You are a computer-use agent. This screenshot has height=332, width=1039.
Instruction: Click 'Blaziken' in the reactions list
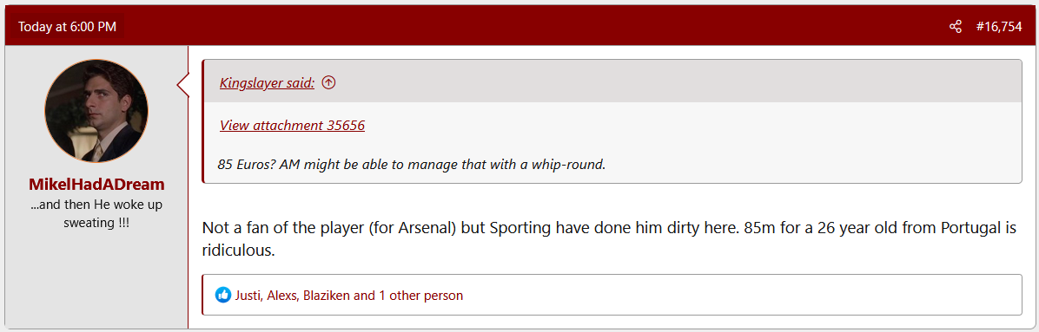327,295
